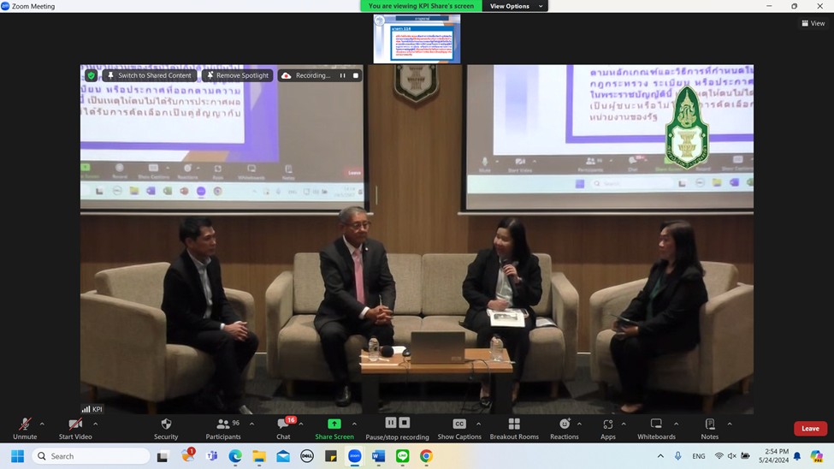Viewport: 834px width, 469px height.
Task: Open Microsoft Word from the taskbar
Action: (378, 456)
